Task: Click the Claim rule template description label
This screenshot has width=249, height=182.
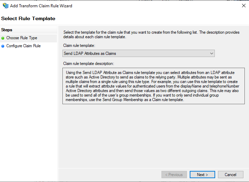Action: point(89,64)
